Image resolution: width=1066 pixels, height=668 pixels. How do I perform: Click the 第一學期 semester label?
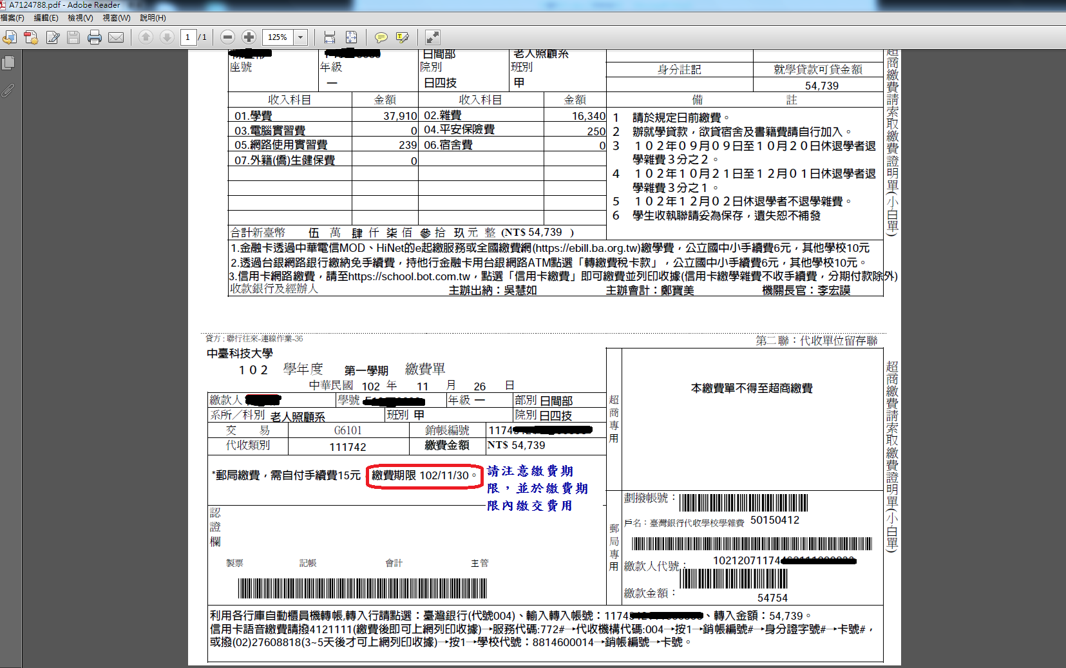[x=366, y=370]
